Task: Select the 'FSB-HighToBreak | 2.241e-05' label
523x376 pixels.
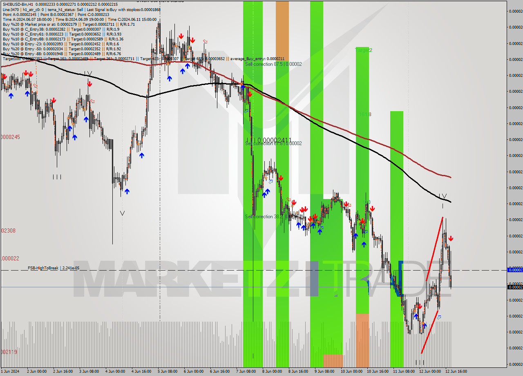Action: [54, 268]
